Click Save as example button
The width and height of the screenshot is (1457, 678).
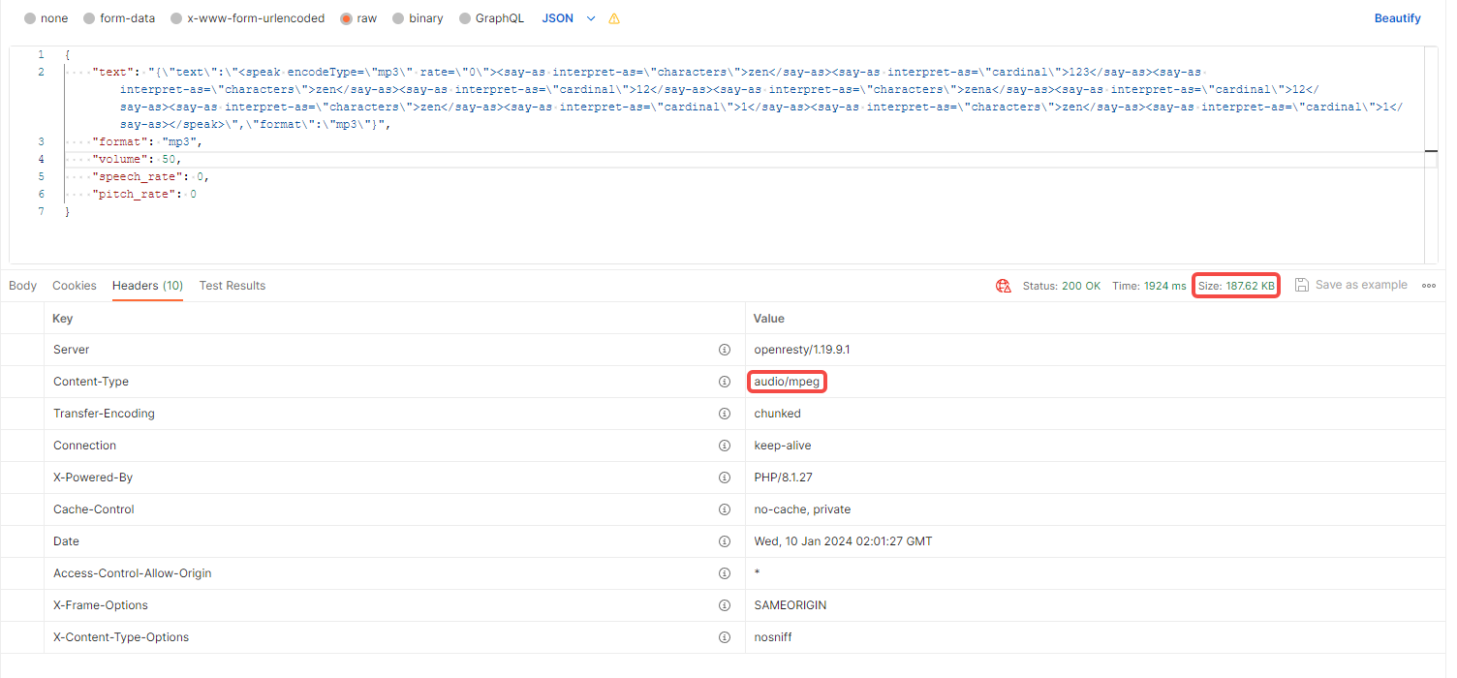click(1360, 285)
